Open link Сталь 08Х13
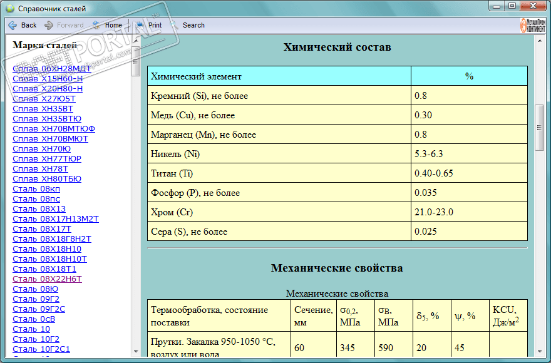551x363 pixels. point(39,209)
